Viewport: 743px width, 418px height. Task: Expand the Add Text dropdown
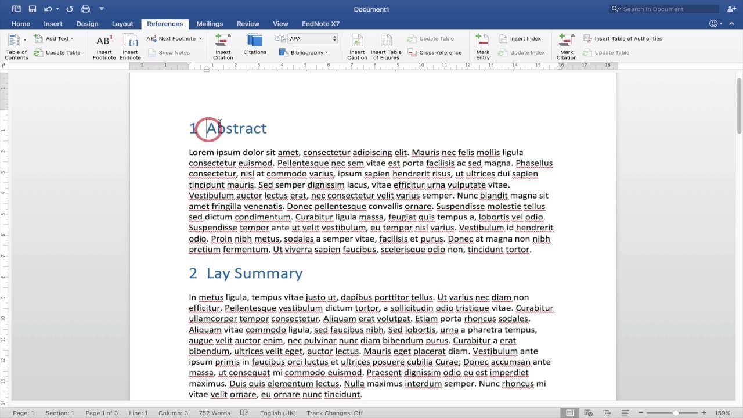point(54,38)
